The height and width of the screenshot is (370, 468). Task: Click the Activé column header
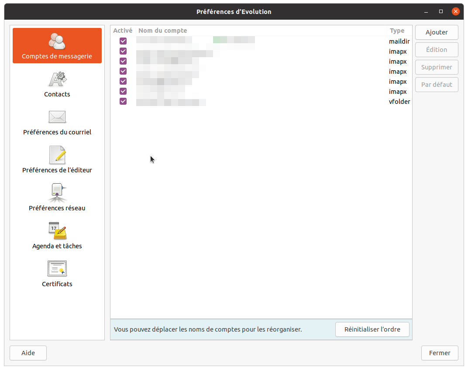tap(123, 31)
